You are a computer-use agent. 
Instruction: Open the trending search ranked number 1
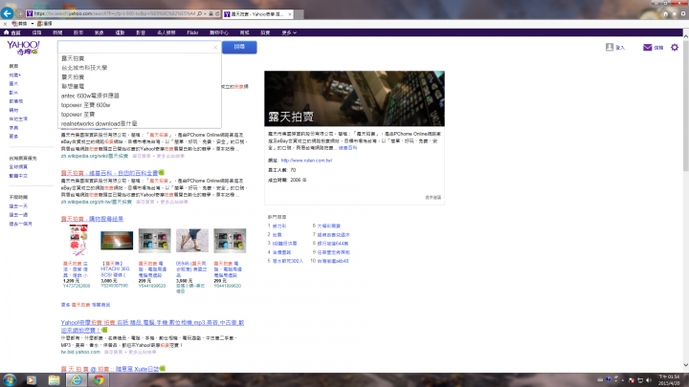pos(279,226)
